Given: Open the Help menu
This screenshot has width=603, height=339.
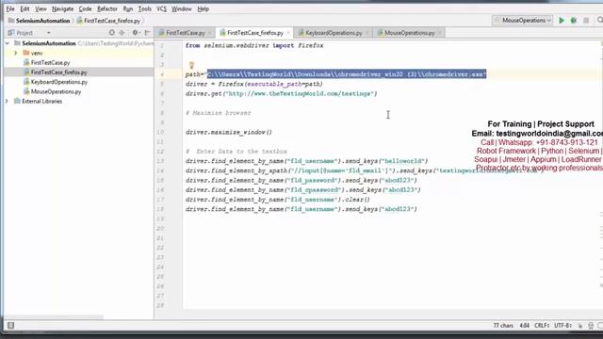Looking at the screenshot, I should point(204,8).
